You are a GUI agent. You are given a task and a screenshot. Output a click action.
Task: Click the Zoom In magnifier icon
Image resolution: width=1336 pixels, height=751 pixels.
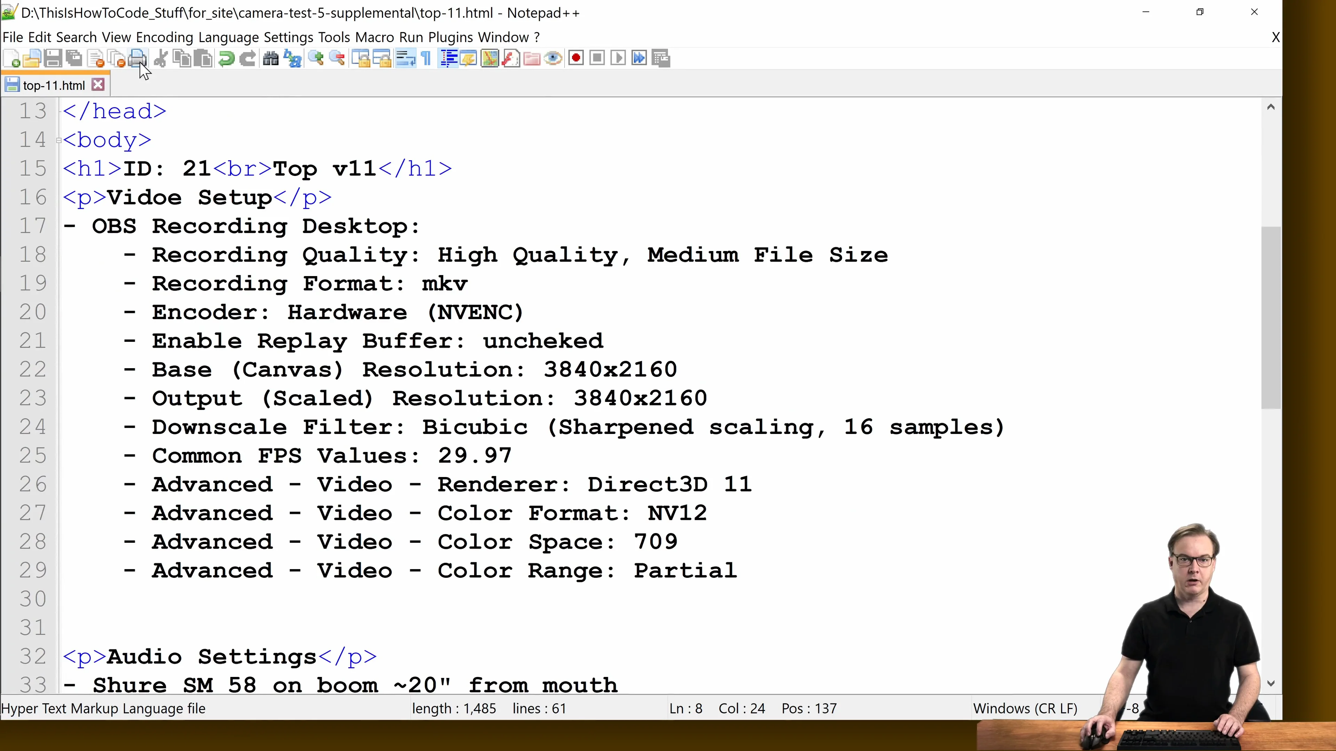(x=315, y=58)
